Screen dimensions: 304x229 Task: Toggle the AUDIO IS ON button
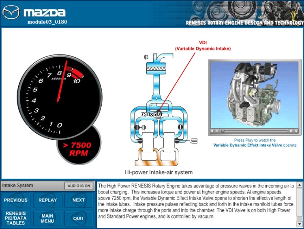point(79,186)
